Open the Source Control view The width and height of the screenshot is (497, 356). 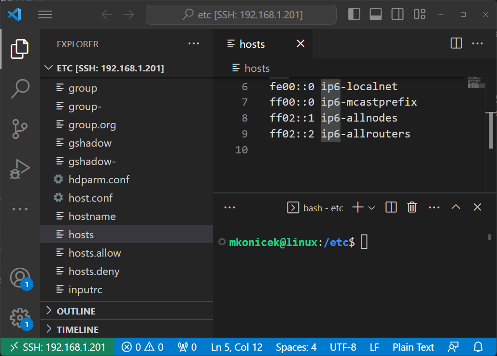pyautogui.click(x=20, y=129)
